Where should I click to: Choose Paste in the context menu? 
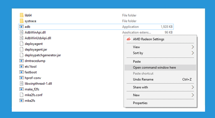tap(160, 61)
